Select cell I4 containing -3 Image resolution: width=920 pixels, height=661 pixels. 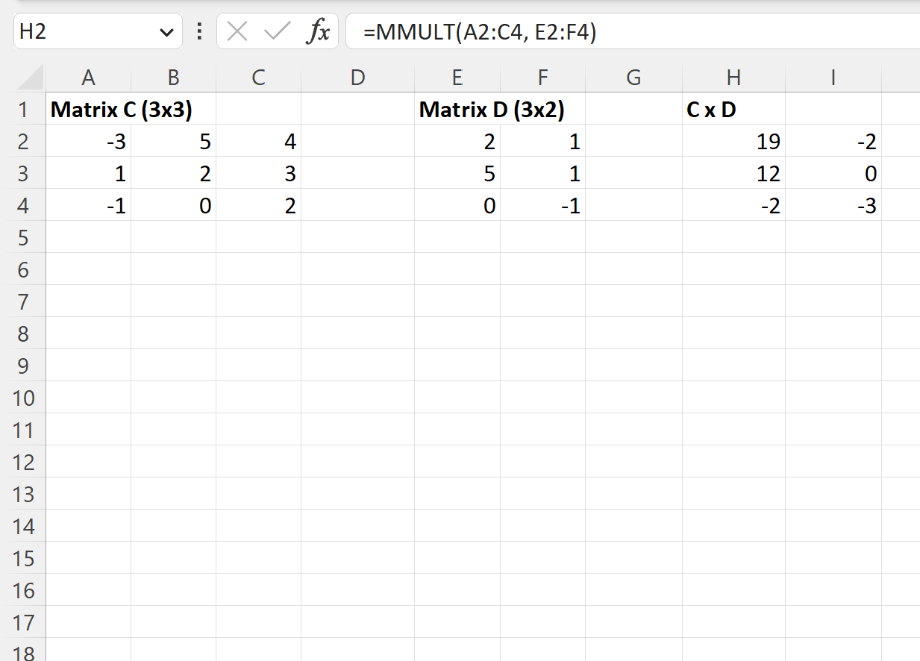click(833, 205)
